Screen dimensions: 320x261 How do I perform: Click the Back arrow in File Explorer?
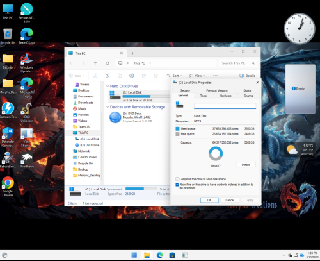[71, 63]
